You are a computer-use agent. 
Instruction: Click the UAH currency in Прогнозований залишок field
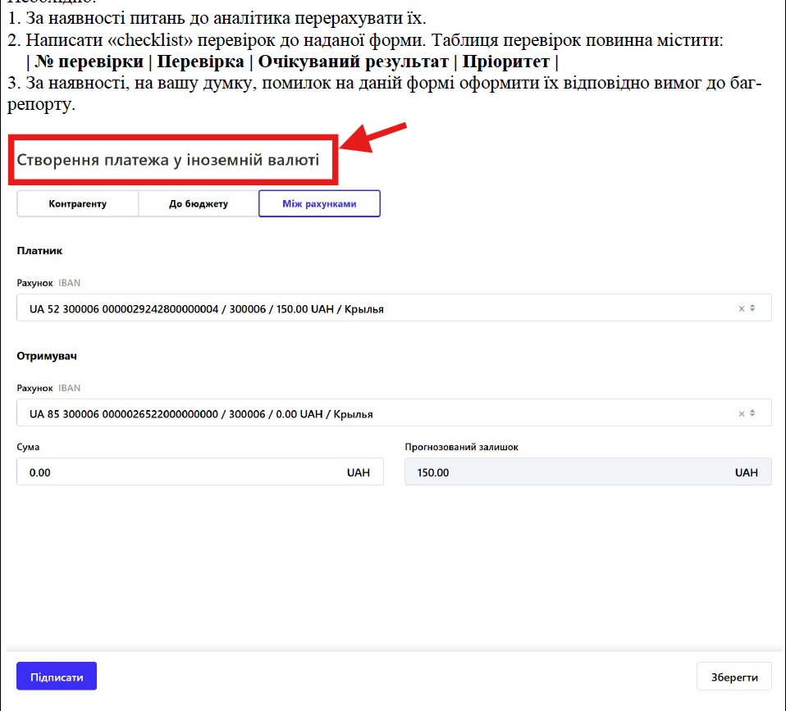tap(747, 472)
